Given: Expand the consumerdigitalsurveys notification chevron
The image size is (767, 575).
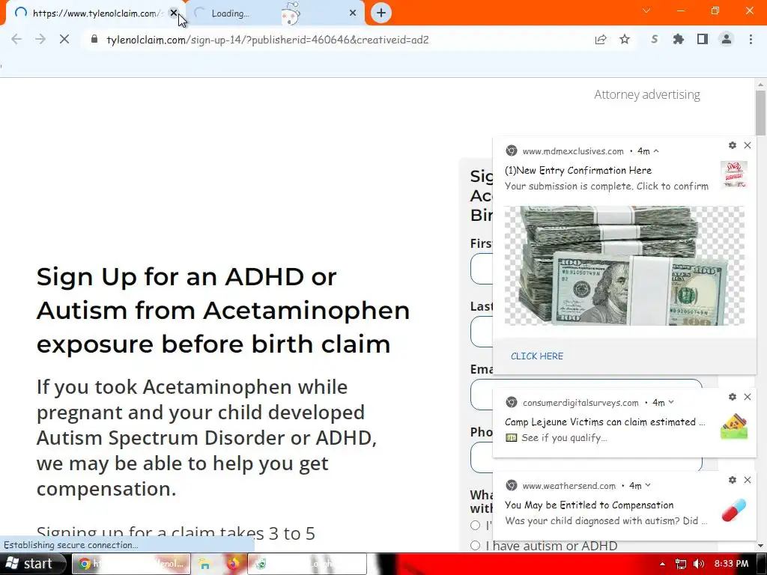Looking at the screenshot, I should click(671, 402).
